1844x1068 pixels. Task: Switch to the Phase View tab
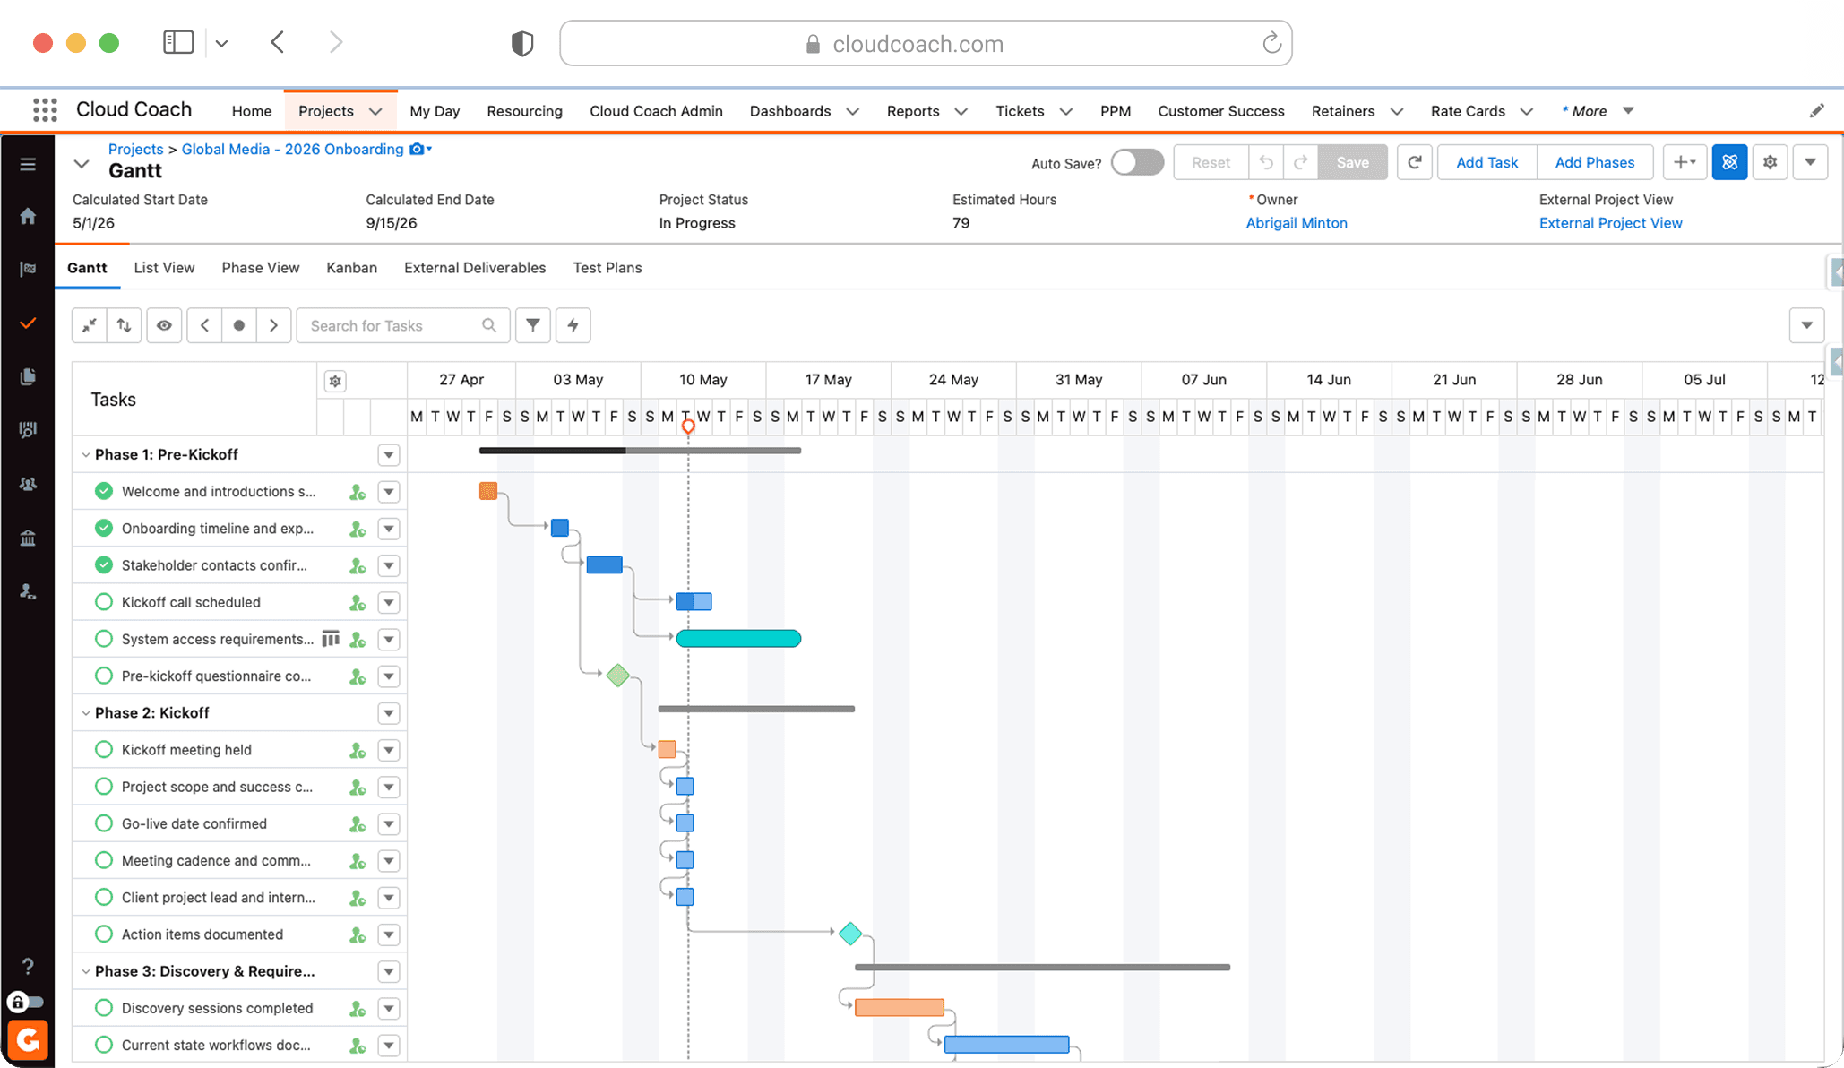[x=261, y=268]
